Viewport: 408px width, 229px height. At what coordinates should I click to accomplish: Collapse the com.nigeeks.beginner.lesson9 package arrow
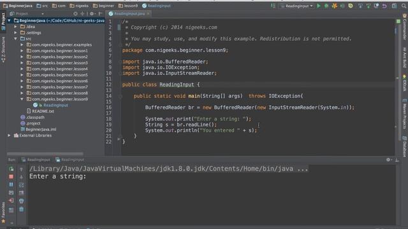click(22, 99)
